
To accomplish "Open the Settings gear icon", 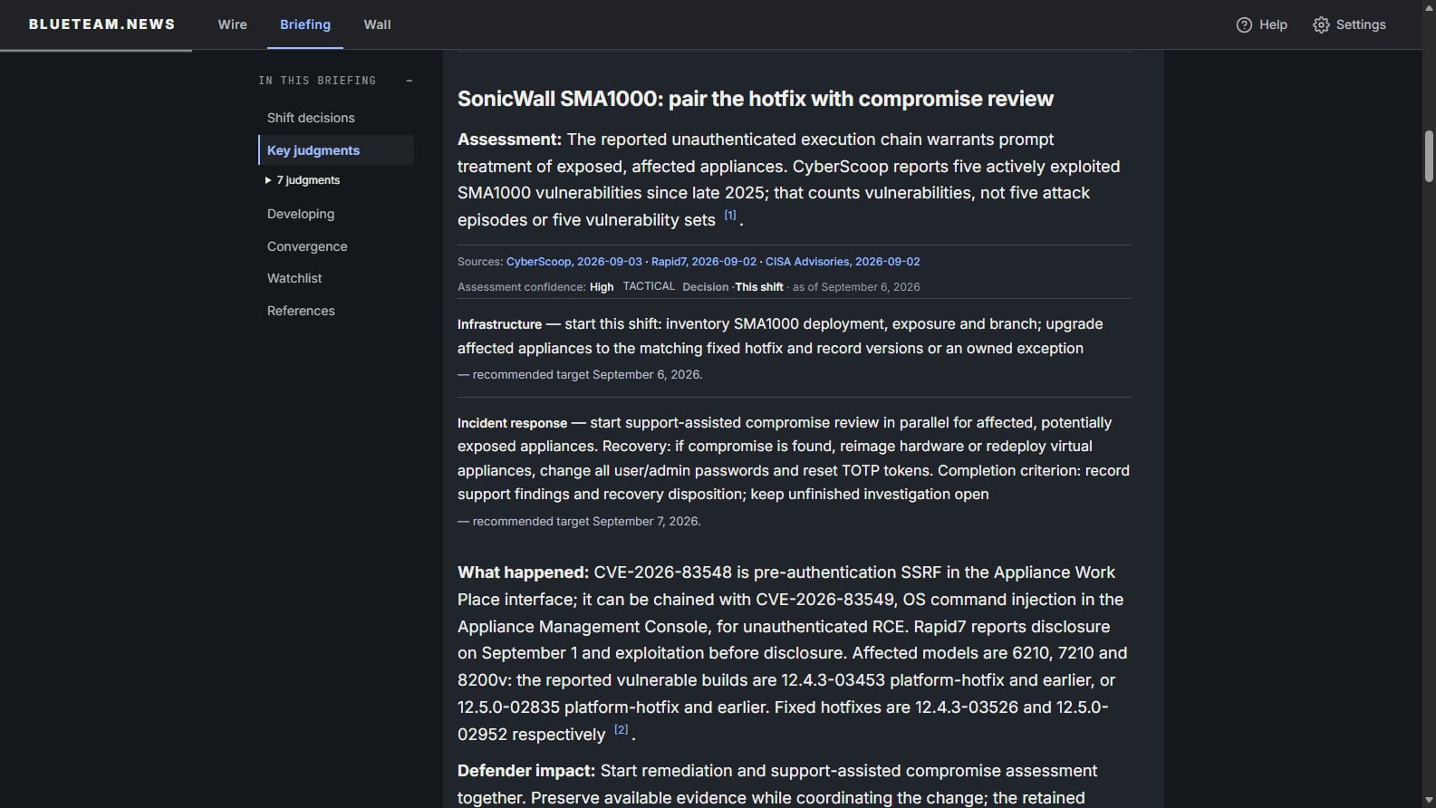I will click(1321, 24).
